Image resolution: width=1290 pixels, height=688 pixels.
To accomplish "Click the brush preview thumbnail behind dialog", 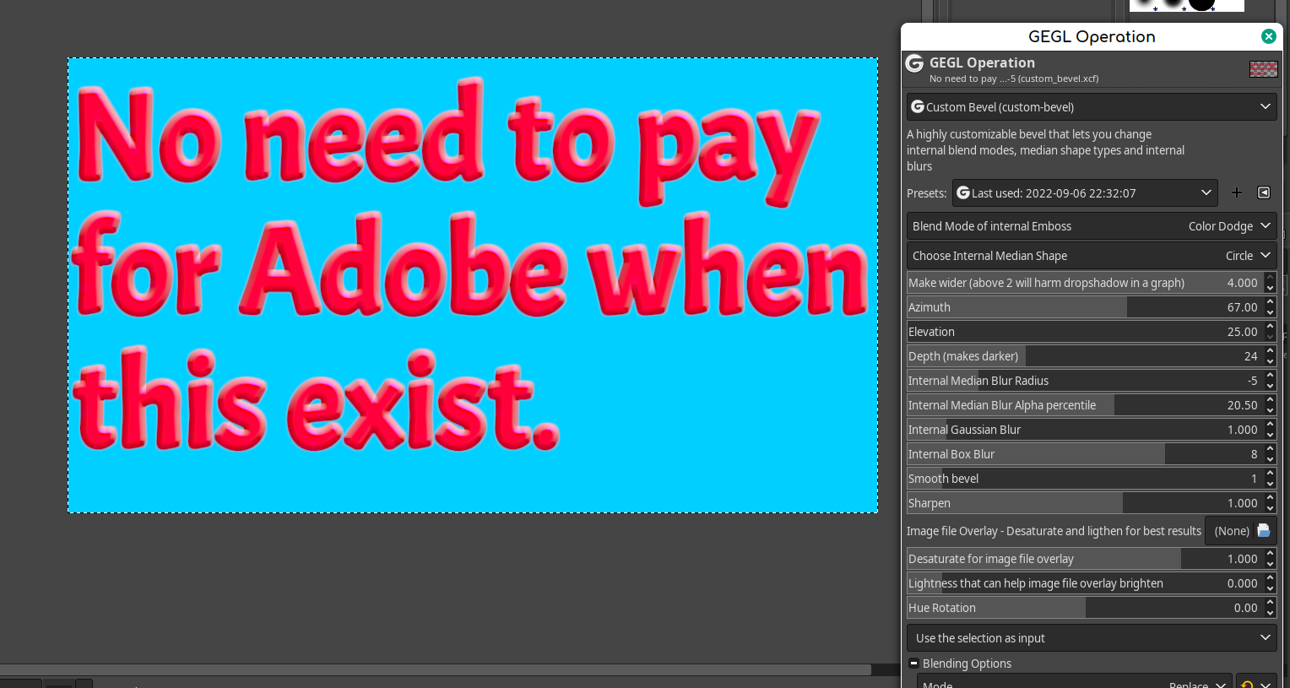I will pos(1187,5).
